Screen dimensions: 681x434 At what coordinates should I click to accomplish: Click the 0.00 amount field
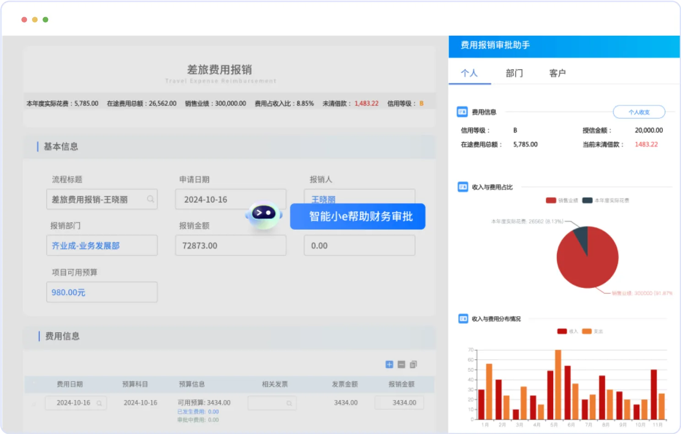(360, 246)
